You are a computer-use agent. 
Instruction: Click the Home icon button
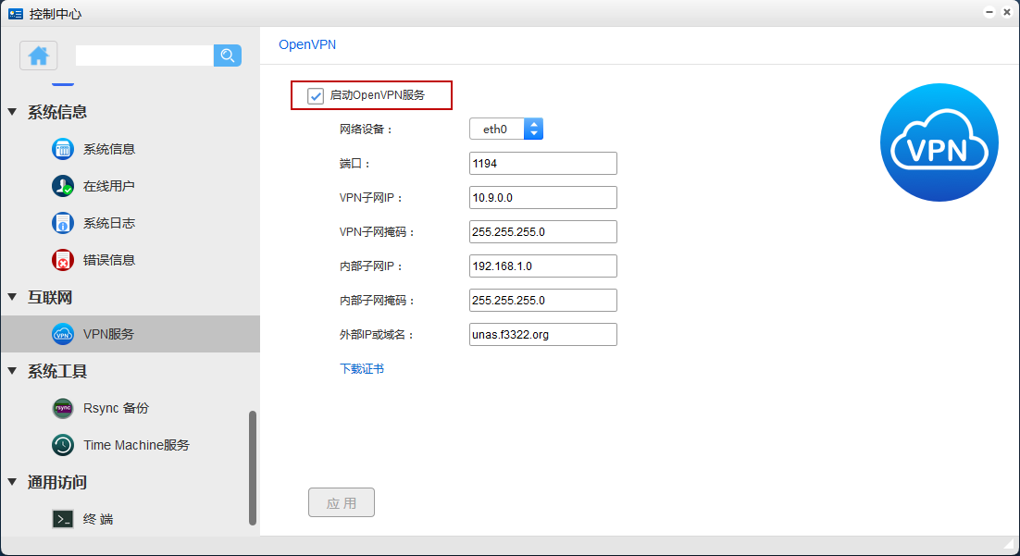(x=39, y=56)
